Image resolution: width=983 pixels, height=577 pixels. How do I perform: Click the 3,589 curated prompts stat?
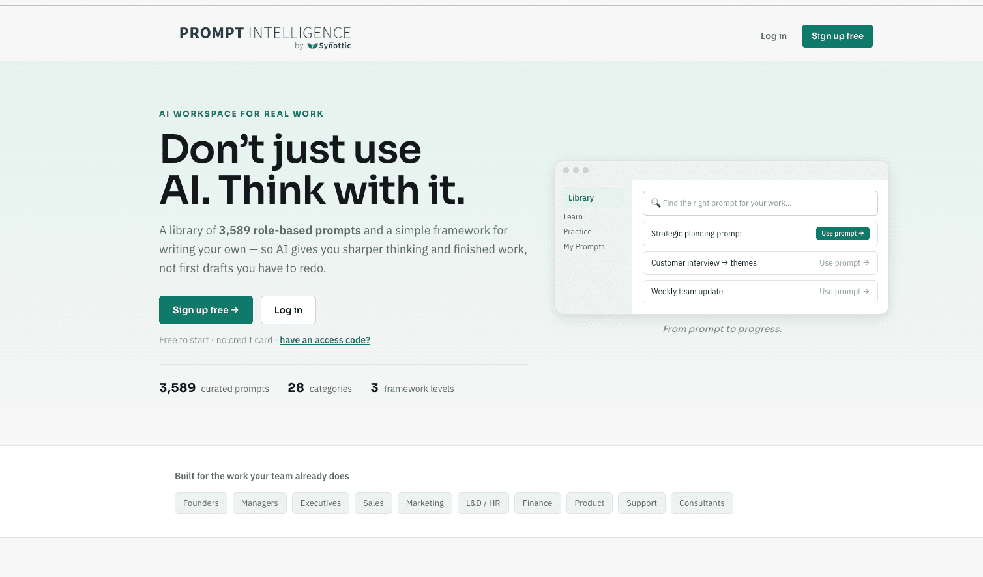point(214,388)
